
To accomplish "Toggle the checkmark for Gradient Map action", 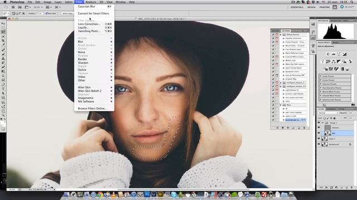I will point(273,79).
